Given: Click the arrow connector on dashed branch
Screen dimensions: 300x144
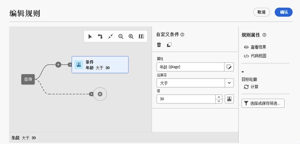Looking at the screenshot, I should (x=91, y=94).
